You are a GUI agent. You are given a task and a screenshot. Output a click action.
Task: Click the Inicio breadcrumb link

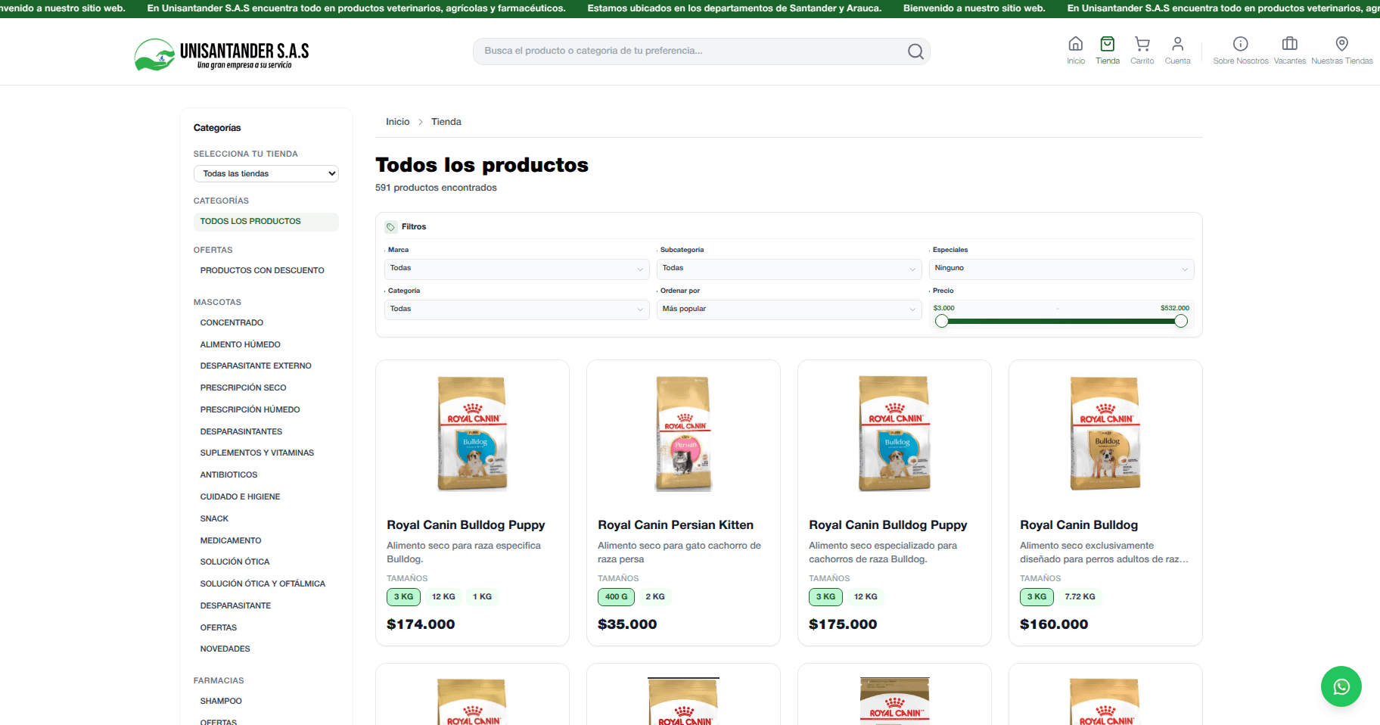[398, 122]
